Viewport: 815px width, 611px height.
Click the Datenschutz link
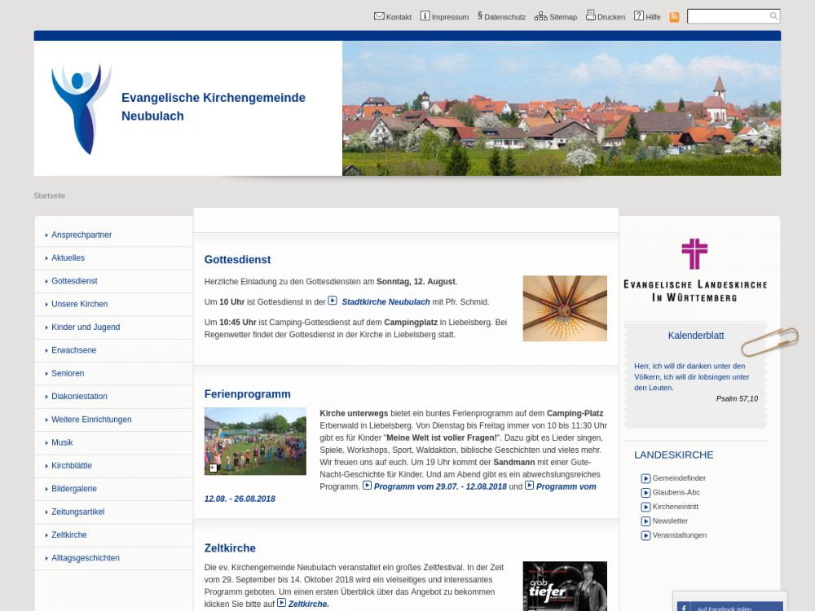[504, 17]
